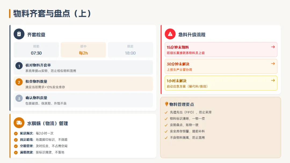
Task: Click the orange number 2 step circle
Action: pyautogui.click(x=19, y=82)
